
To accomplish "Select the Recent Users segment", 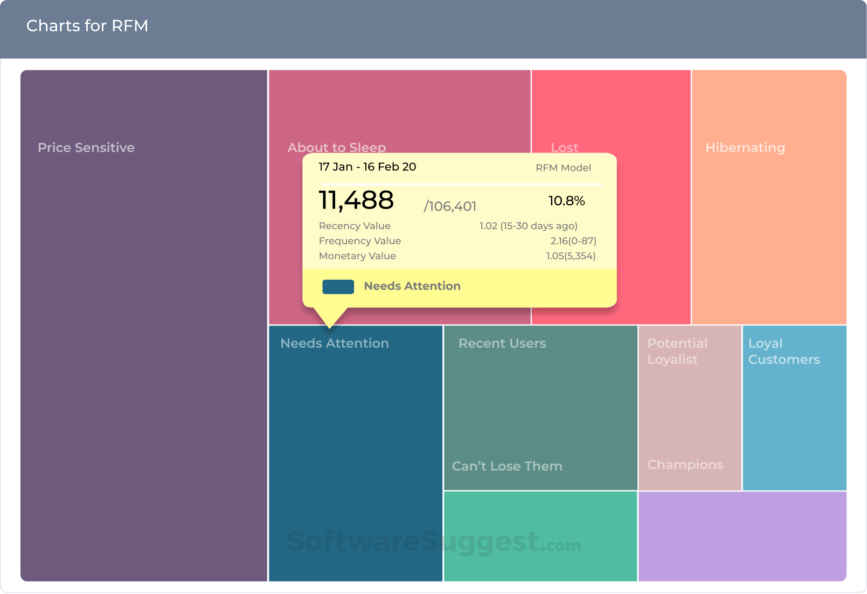I will point(502,343).
